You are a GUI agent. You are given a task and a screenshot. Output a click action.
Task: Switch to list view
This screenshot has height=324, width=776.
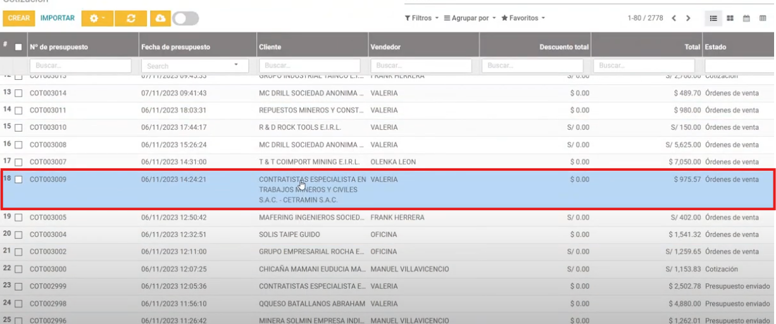tap(712, 18)
